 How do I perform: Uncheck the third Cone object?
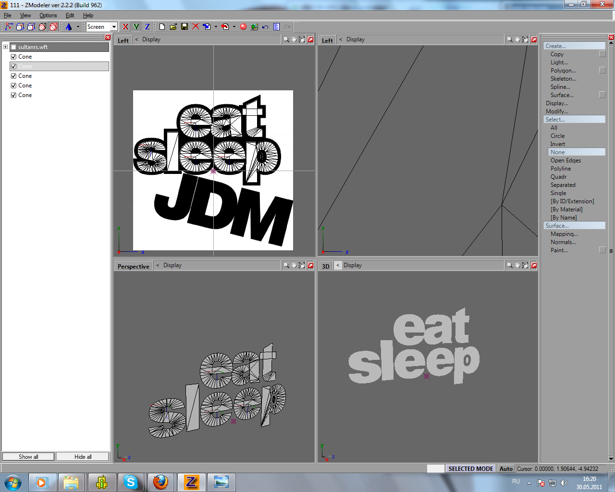[x=13, y=76]
